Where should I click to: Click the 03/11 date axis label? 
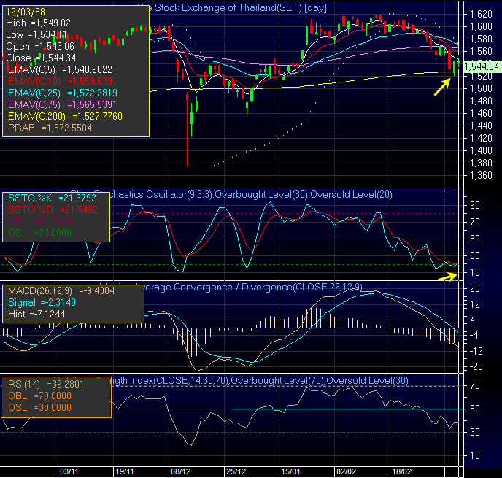pyautogui.click(x=69, y=471)
